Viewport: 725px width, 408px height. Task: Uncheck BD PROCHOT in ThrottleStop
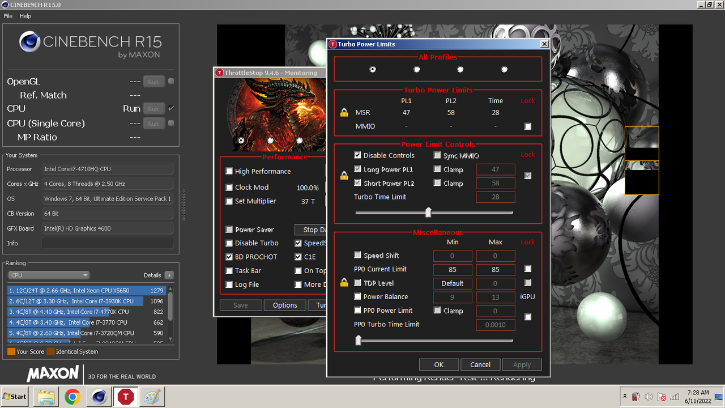pos(229,257)
